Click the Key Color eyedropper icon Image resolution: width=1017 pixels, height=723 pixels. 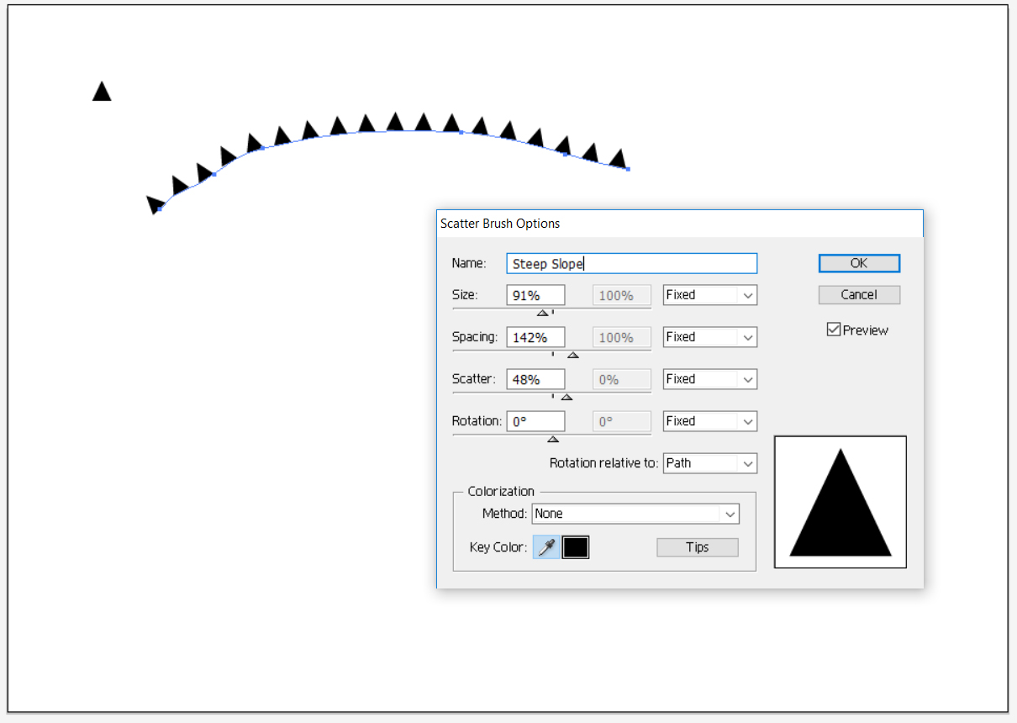(x=546, y=547)
